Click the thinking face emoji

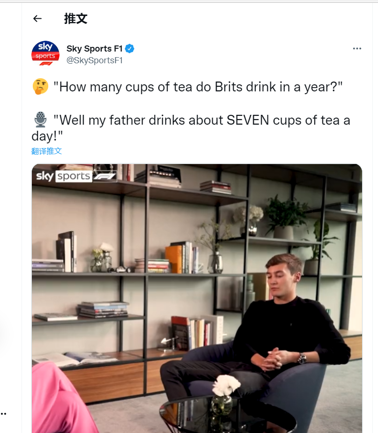(x=40, y=87)
